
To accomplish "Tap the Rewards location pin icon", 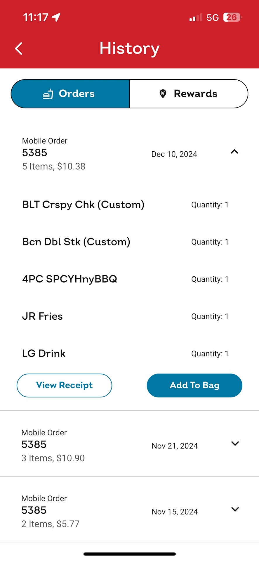I will pyautogui.click(x=163, y=94).
